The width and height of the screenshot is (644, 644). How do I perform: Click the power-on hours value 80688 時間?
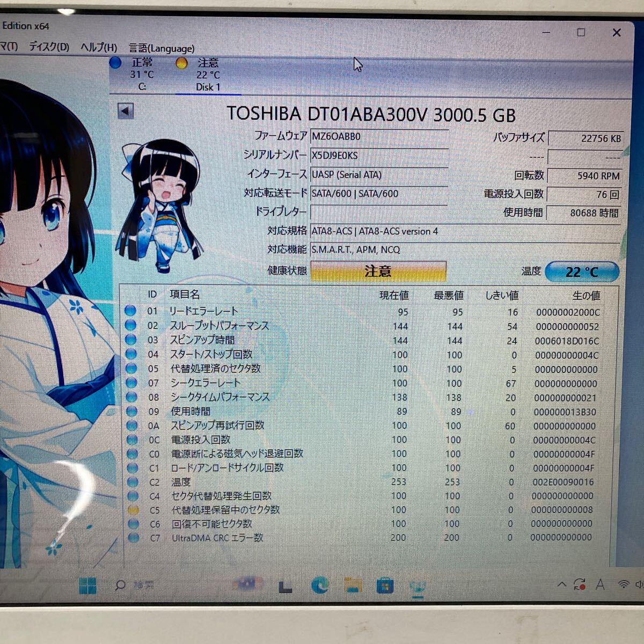[583, 213]
